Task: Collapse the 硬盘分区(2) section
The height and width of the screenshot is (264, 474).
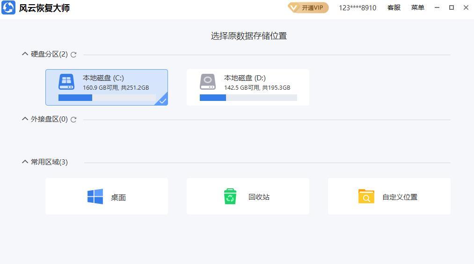Action: point(25,54)
